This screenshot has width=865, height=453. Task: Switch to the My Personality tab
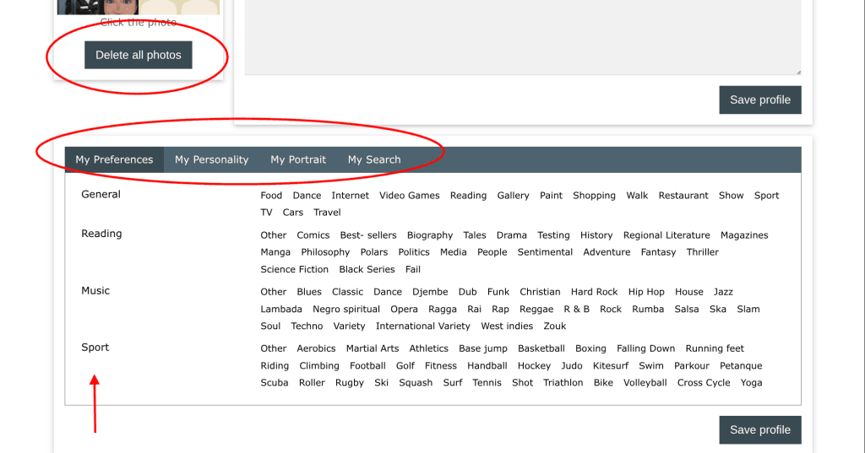[x=211, y=159]
